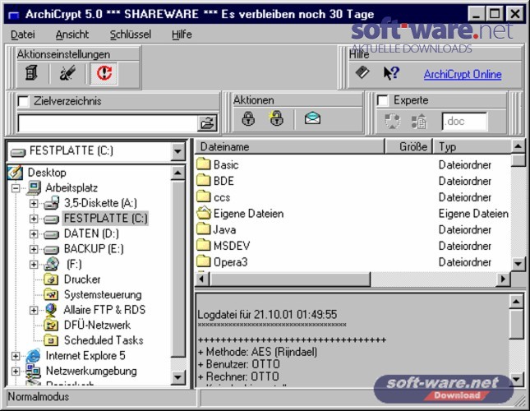Click the Allaire FTP & RDS globe icon
The height and width of the screenshot is (411, 530).
tap(51, 310)
